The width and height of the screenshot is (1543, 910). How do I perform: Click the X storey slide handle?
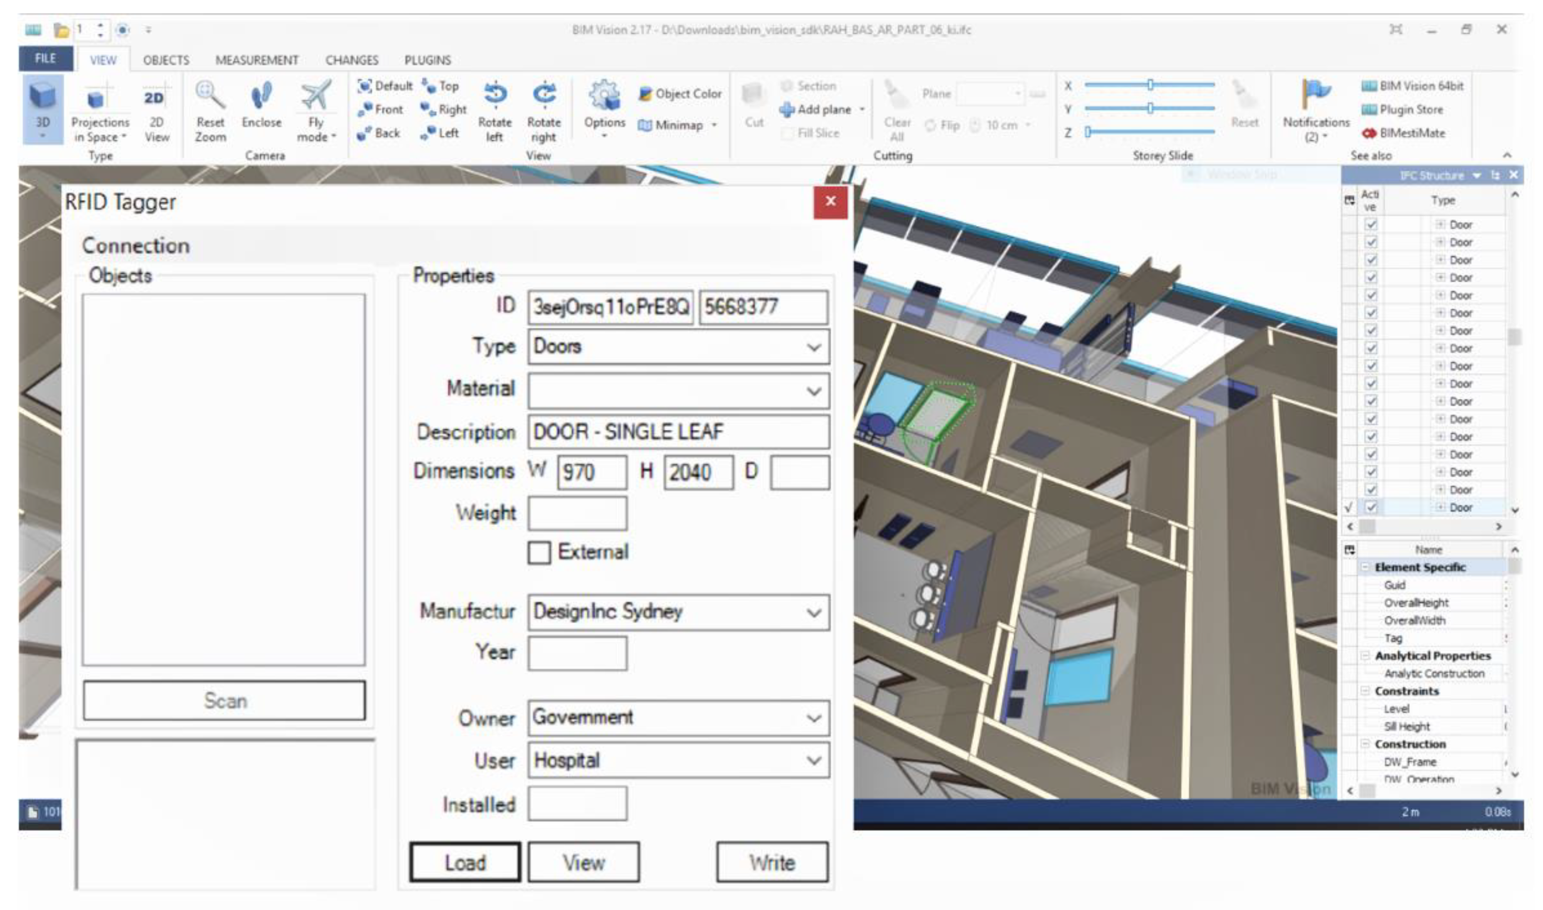(1151, 85)
